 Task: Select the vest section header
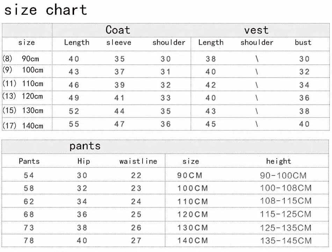256,30
